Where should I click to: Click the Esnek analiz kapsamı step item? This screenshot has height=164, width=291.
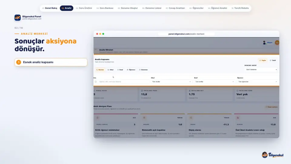pos(51,62)
